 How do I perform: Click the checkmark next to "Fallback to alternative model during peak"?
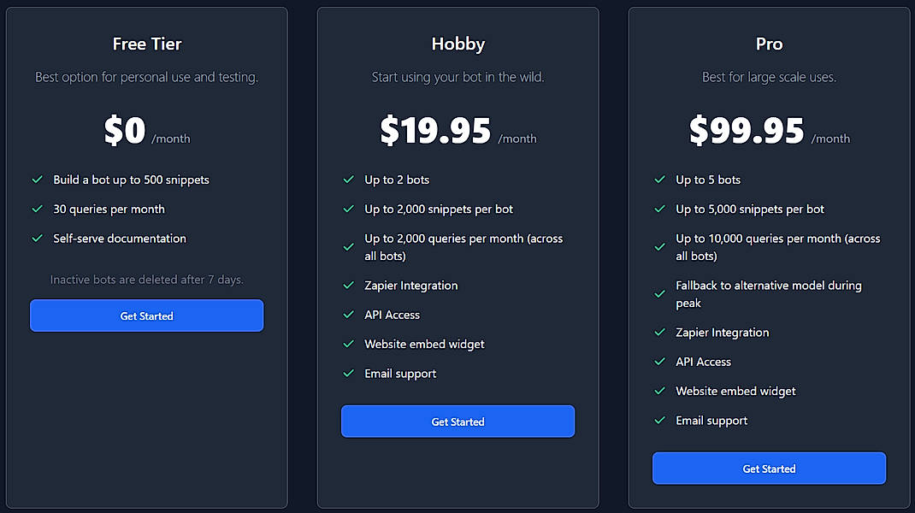(x=659, y=294)
